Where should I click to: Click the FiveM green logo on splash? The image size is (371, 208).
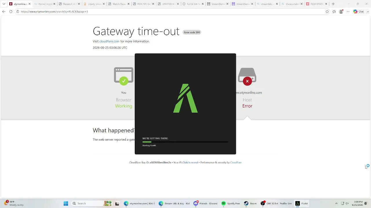click(185, 98)
